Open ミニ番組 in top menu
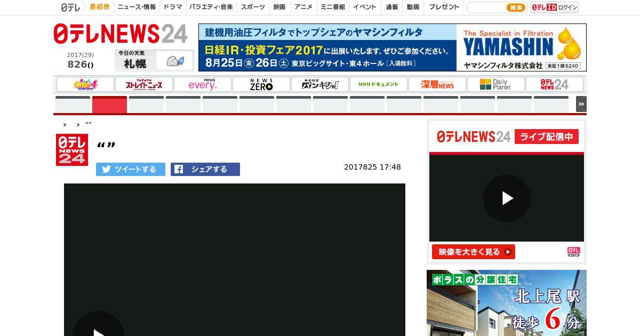640x336 pixels. click(x=333, y=7)
